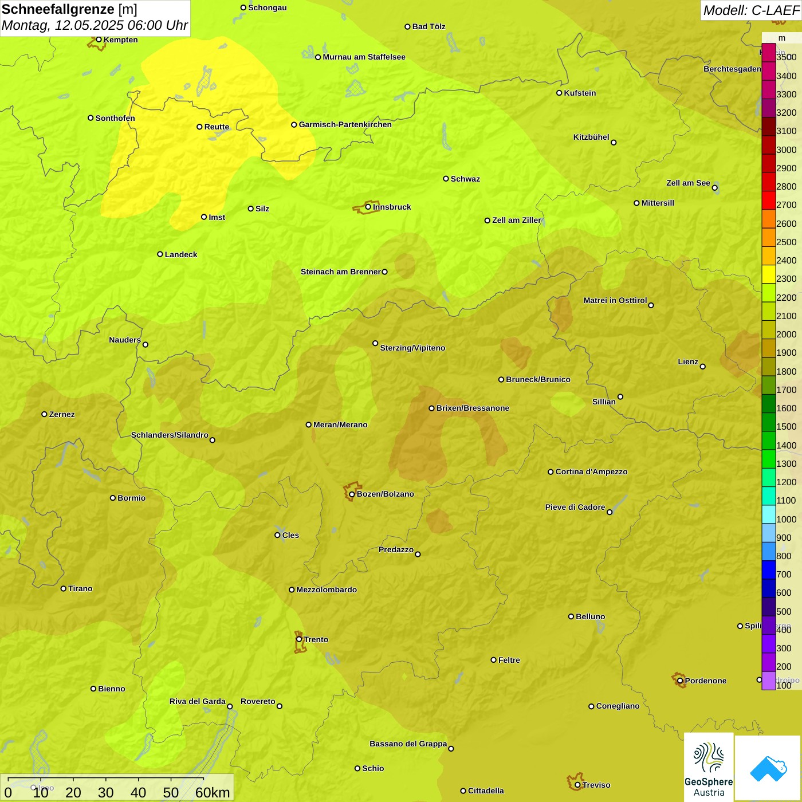This screenshot has width=802, height=802.
Task: Click the Sterzing/Vipiteno label
Action: coord(412,348)
